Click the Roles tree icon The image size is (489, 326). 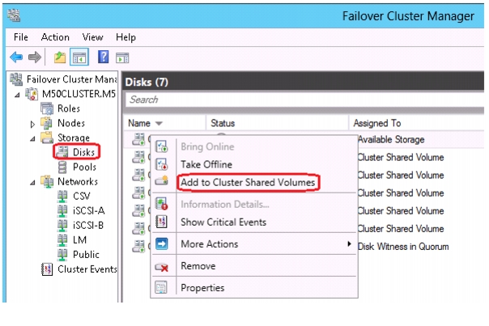pyautogui.click(x=47, y=108)
